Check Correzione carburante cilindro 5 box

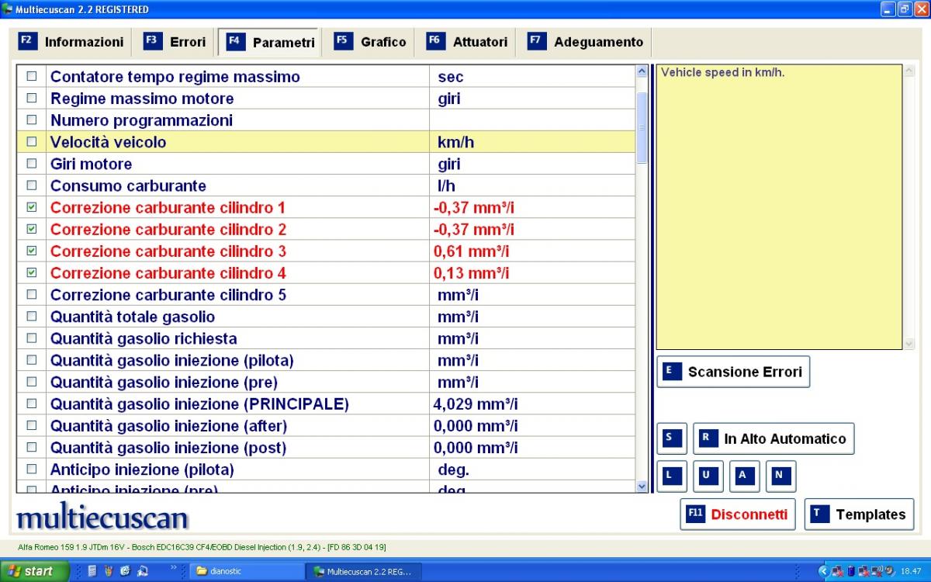tap(32, 294)
